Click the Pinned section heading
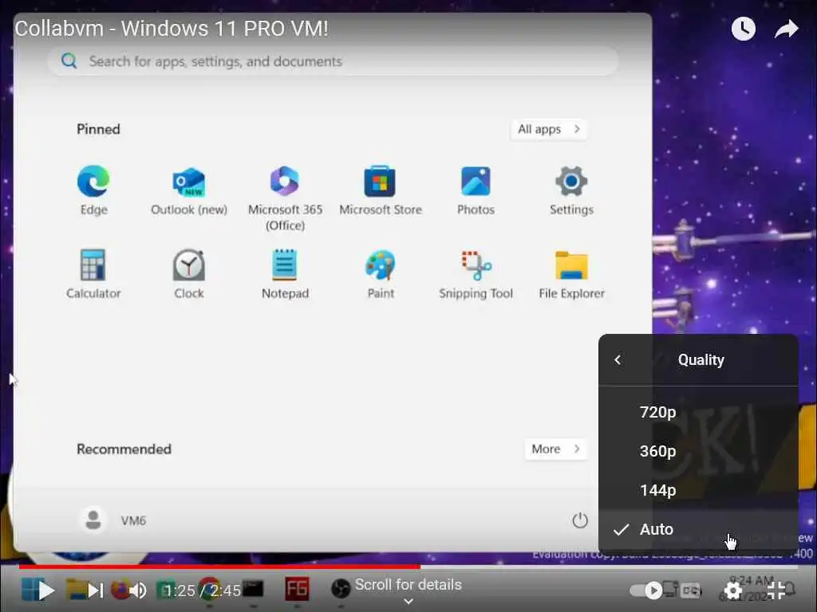 coord(98,129)
